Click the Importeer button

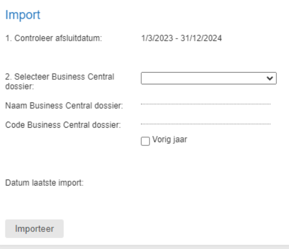tap(34, 229)
